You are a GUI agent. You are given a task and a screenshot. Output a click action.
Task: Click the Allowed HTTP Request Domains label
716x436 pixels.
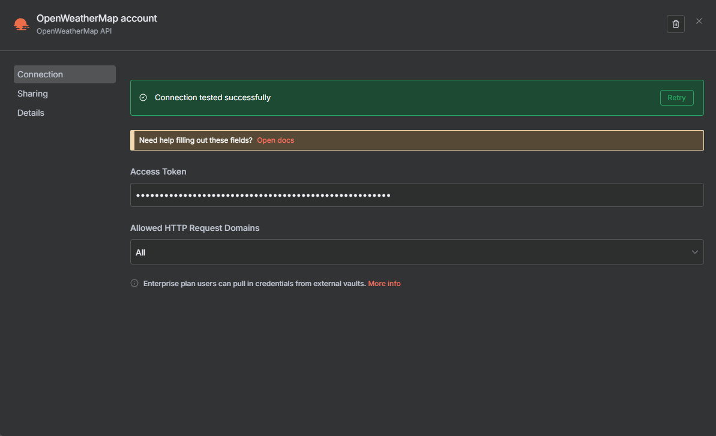click(x=194, y=228)
